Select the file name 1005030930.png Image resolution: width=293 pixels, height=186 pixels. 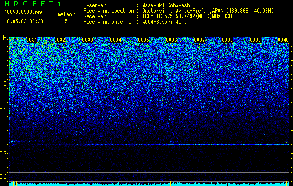tap(24, 12)
